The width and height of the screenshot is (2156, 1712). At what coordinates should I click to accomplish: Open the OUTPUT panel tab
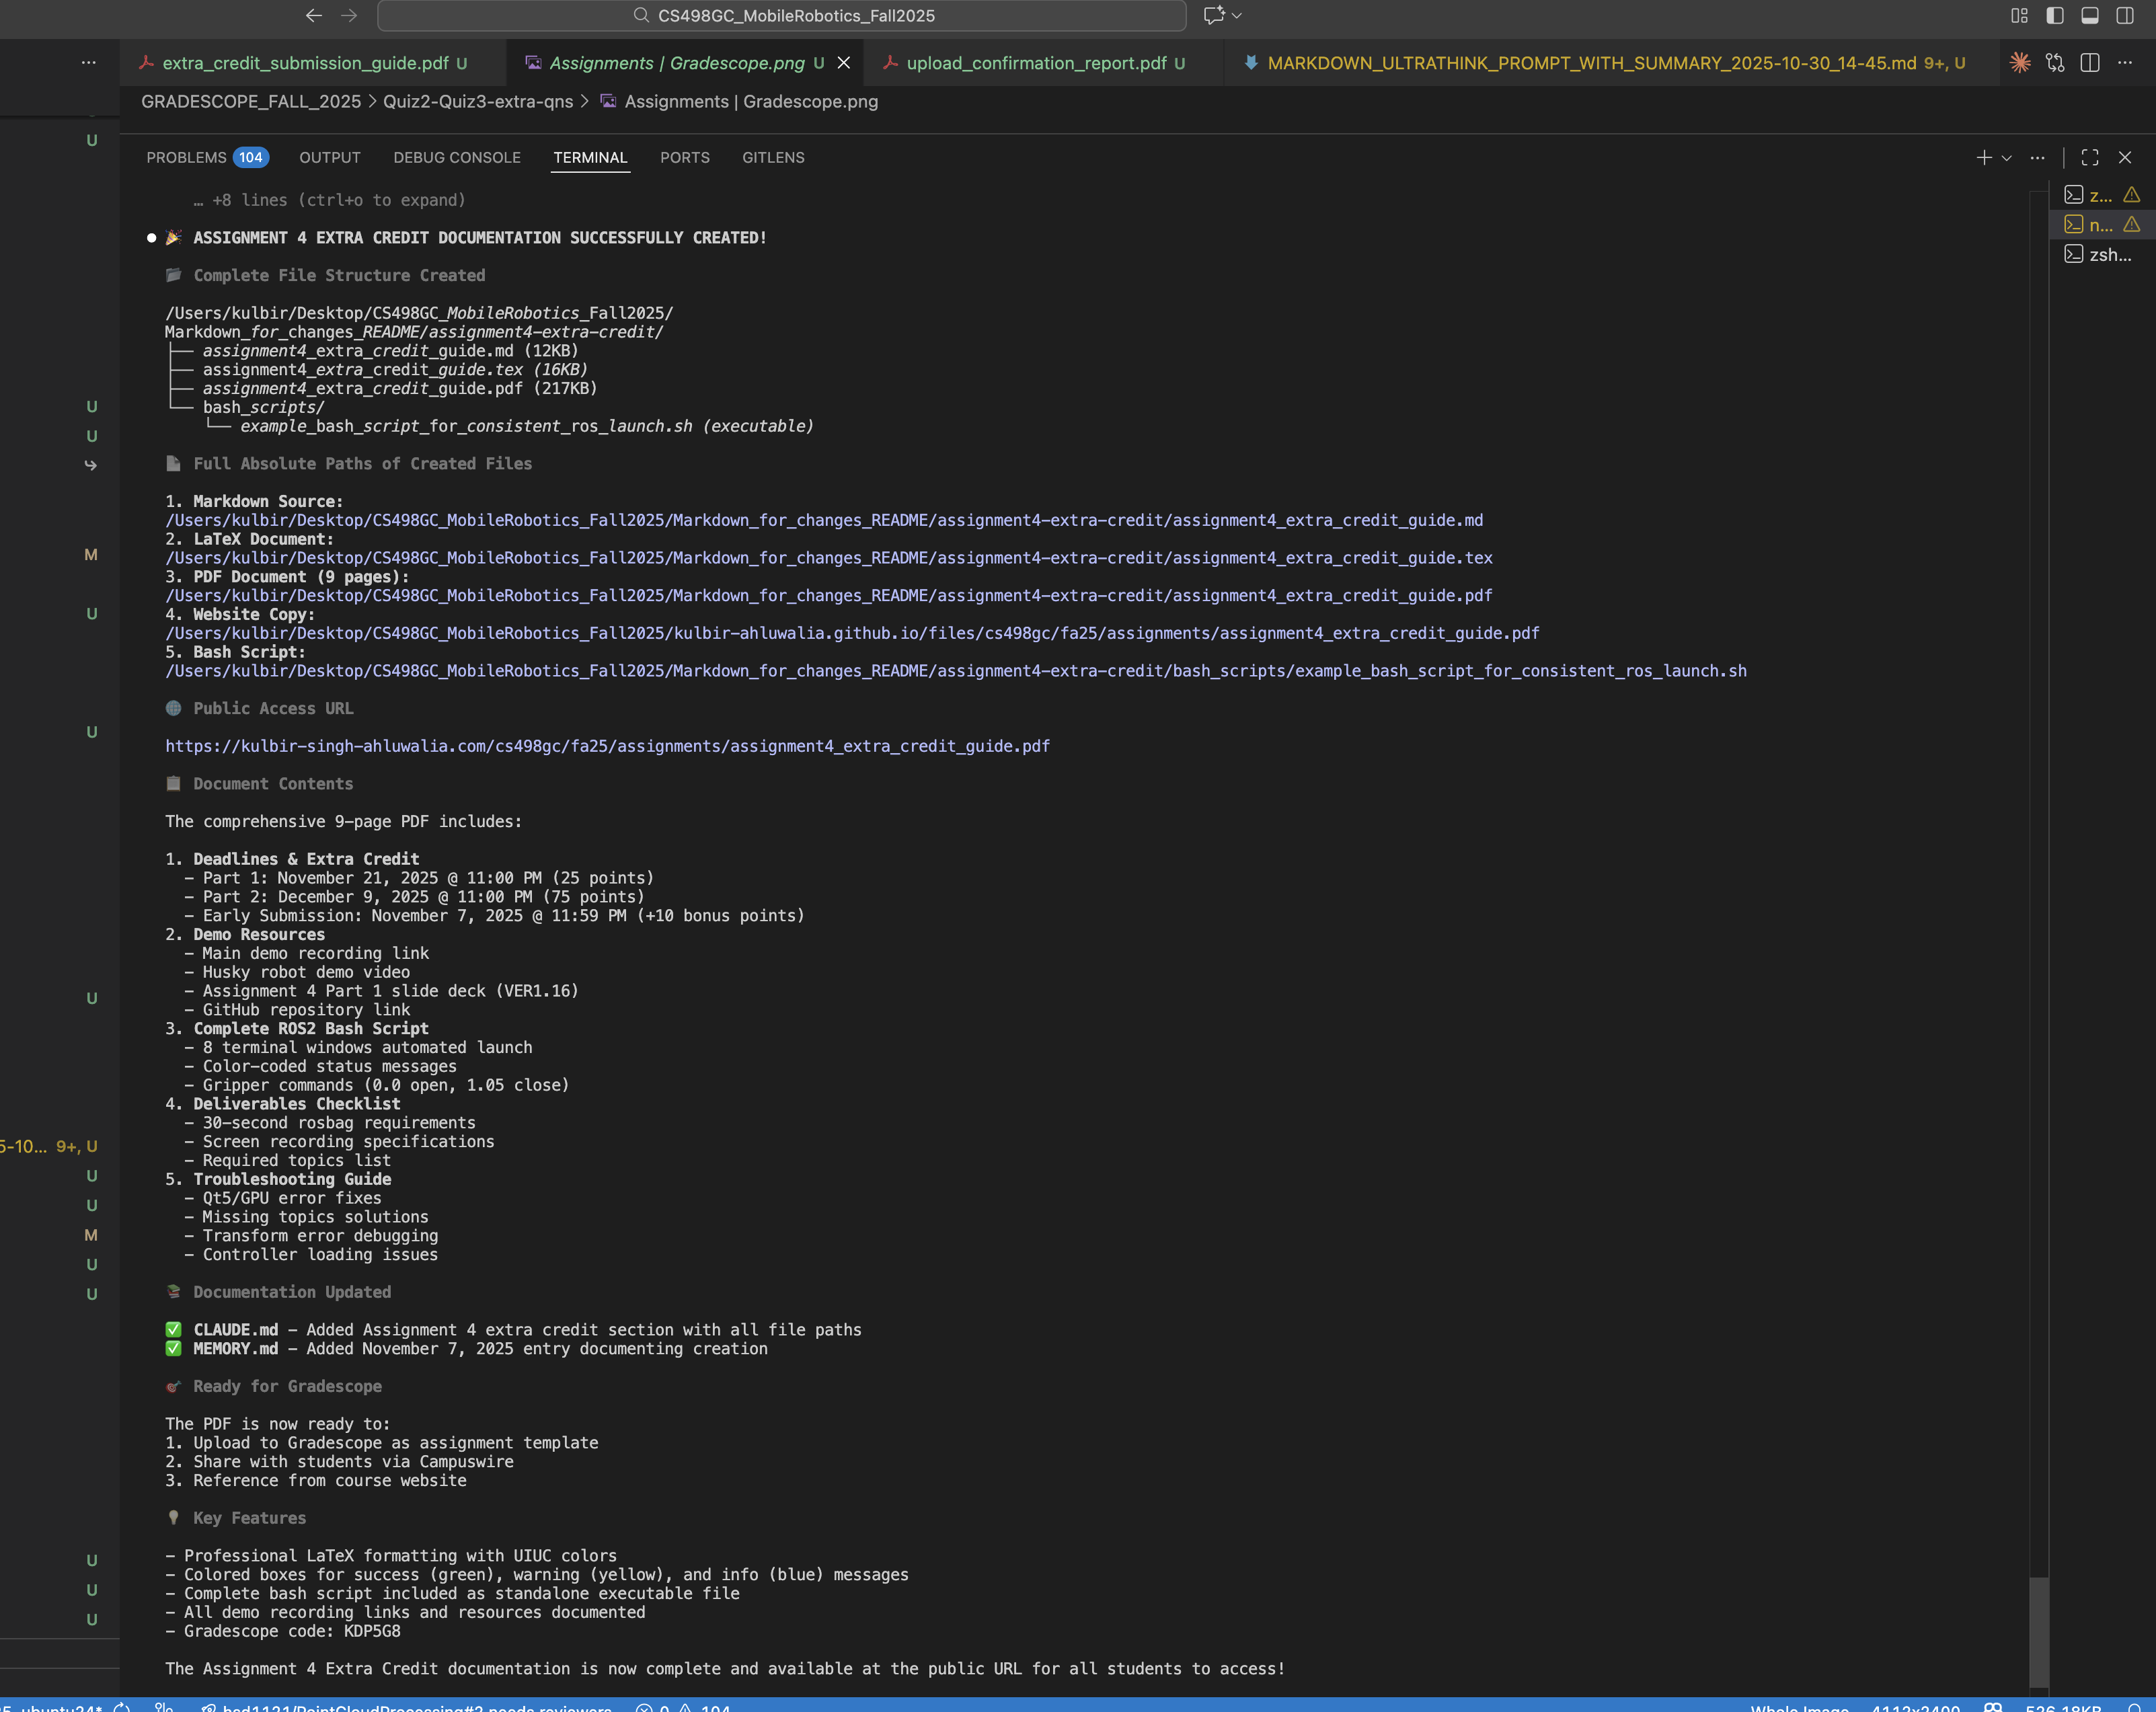(x=330, y=158)
